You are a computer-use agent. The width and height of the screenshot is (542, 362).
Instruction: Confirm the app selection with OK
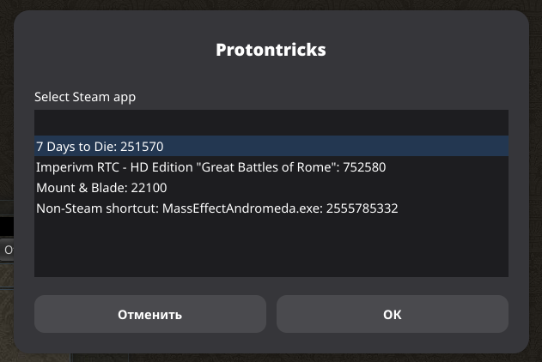(392, 314)
